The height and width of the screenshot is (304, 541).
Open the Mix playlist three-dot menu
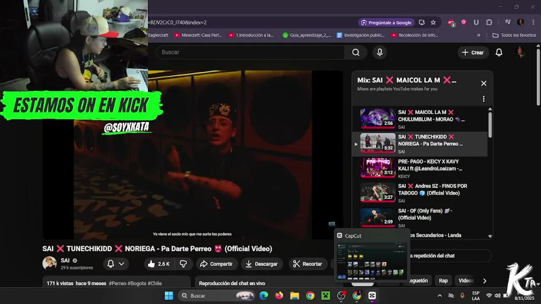[x=484, y=99]
